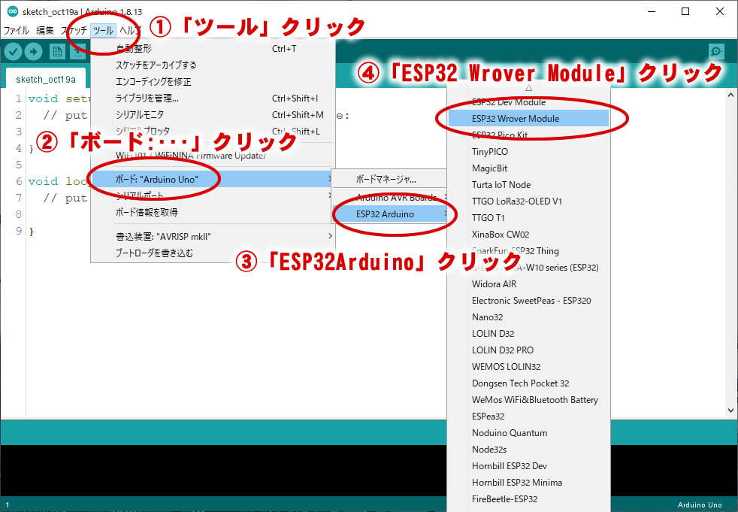The height and width of the screenshot is (512, 738).
Task: Choose SparkFun ESP32 Thing board
Action: tap(528, 250)
